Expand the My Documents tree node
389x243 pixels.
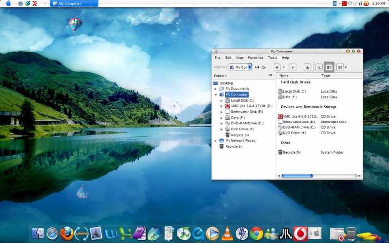pyautogui.click(x=216, y=89)
